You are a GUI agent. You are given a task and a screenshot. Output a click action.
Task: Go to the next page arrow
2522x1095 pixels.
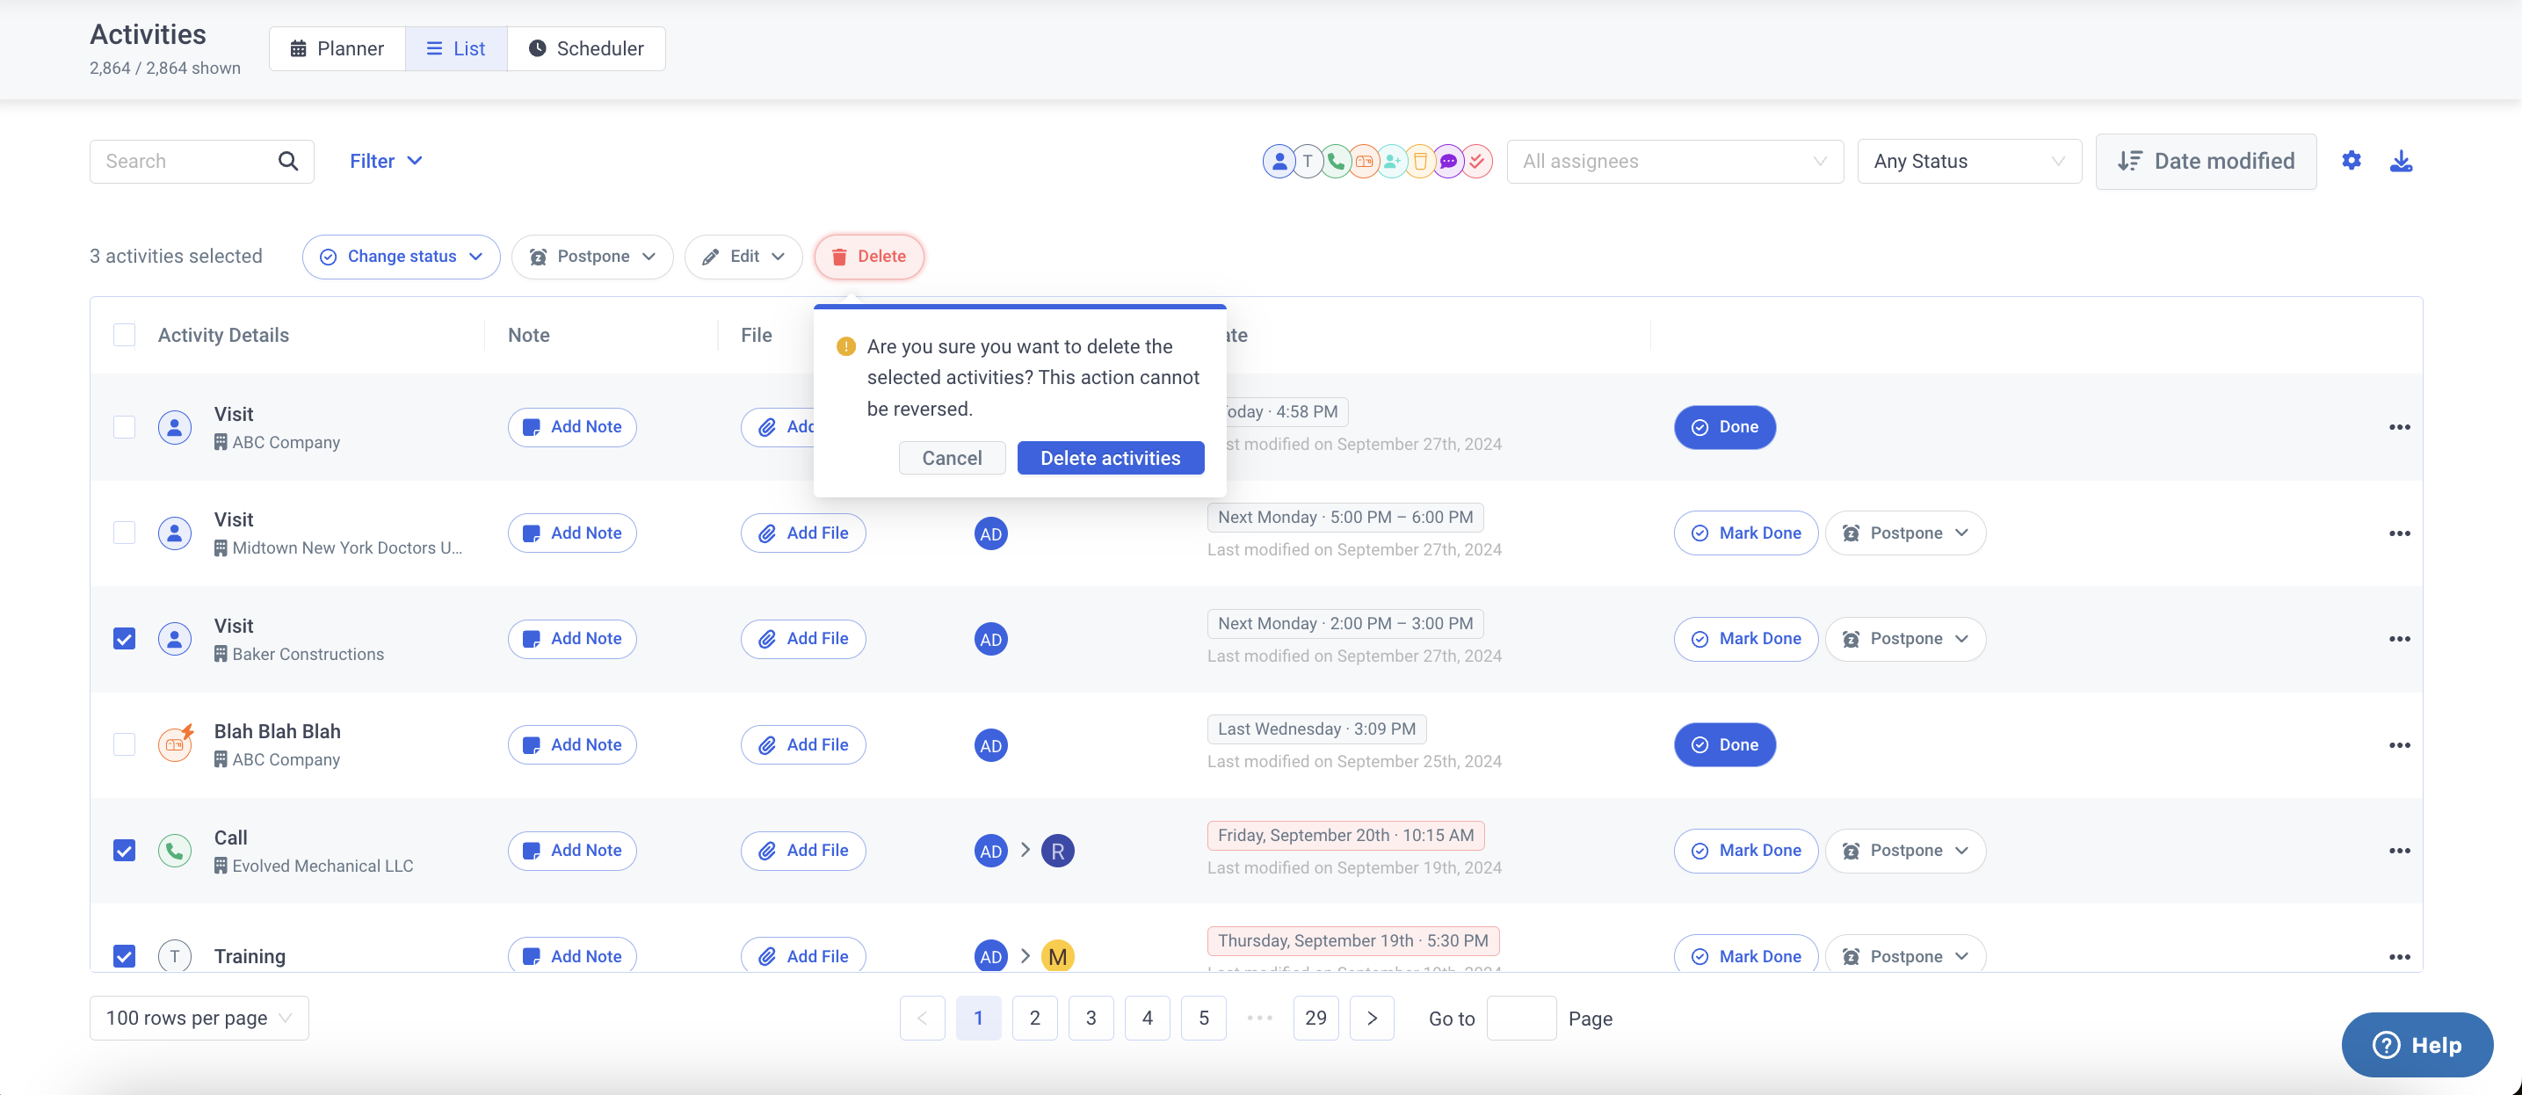(1373, 1018)
